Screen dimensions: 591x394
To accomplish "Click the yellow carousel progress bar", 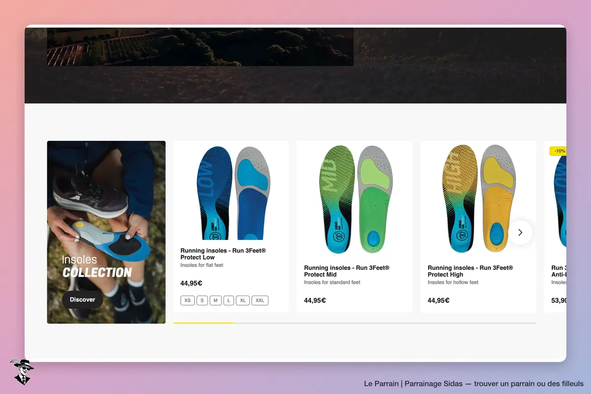I will [204, 323].
